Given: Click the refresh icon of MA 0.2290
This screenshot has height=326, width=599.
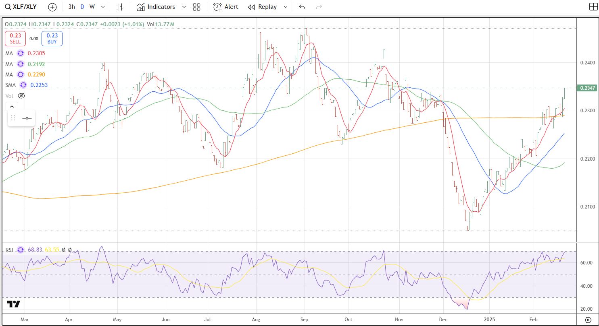Looking at the screenshot, I should (21, 74).
